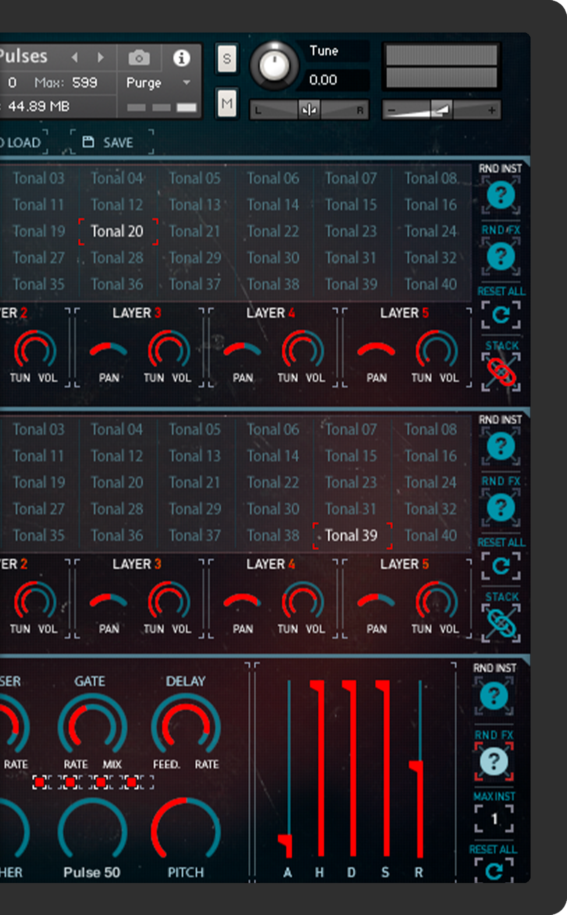Click the camera snapshot icon
This screenshot has width=567, height=915.
[139, 58]
